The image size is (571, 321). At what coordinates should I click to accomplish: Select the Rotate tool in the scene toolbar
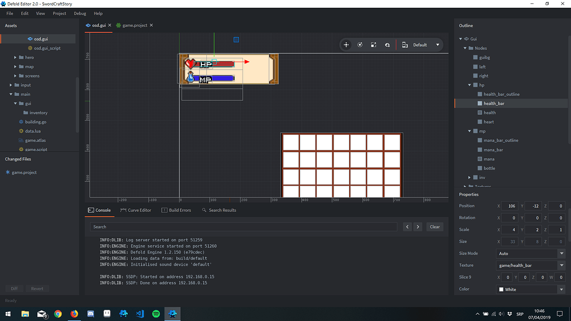pos(360,45)
